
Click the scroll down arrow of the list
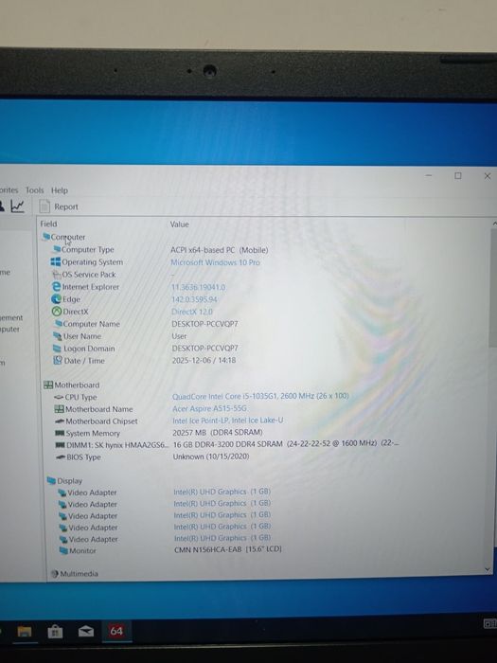point(488,569)
